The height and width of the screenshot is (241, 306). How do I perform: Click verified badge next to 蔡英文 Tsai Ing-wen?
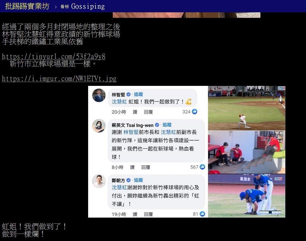tap(157, 125)
